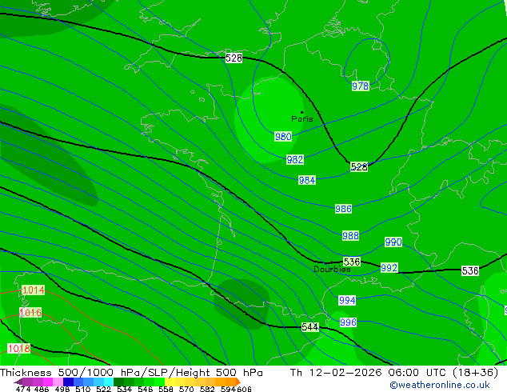Click the bright yellow legend swatch at 558
Image resolution: width=507 pixels, height=392 pixels.
(x=170, y=382)
